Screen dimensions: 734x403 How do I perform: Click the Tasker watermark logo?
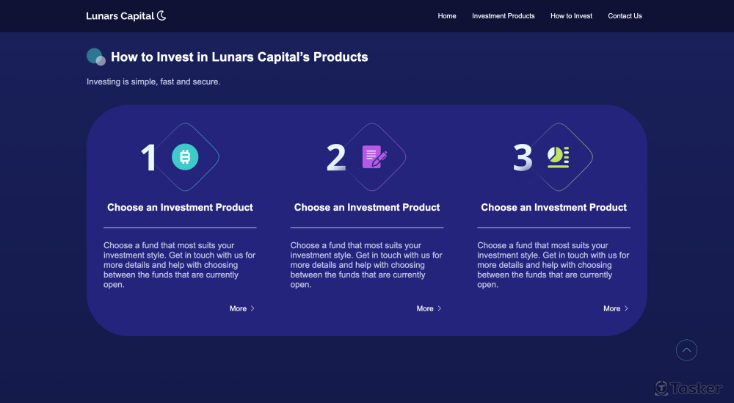coord(688,388)
